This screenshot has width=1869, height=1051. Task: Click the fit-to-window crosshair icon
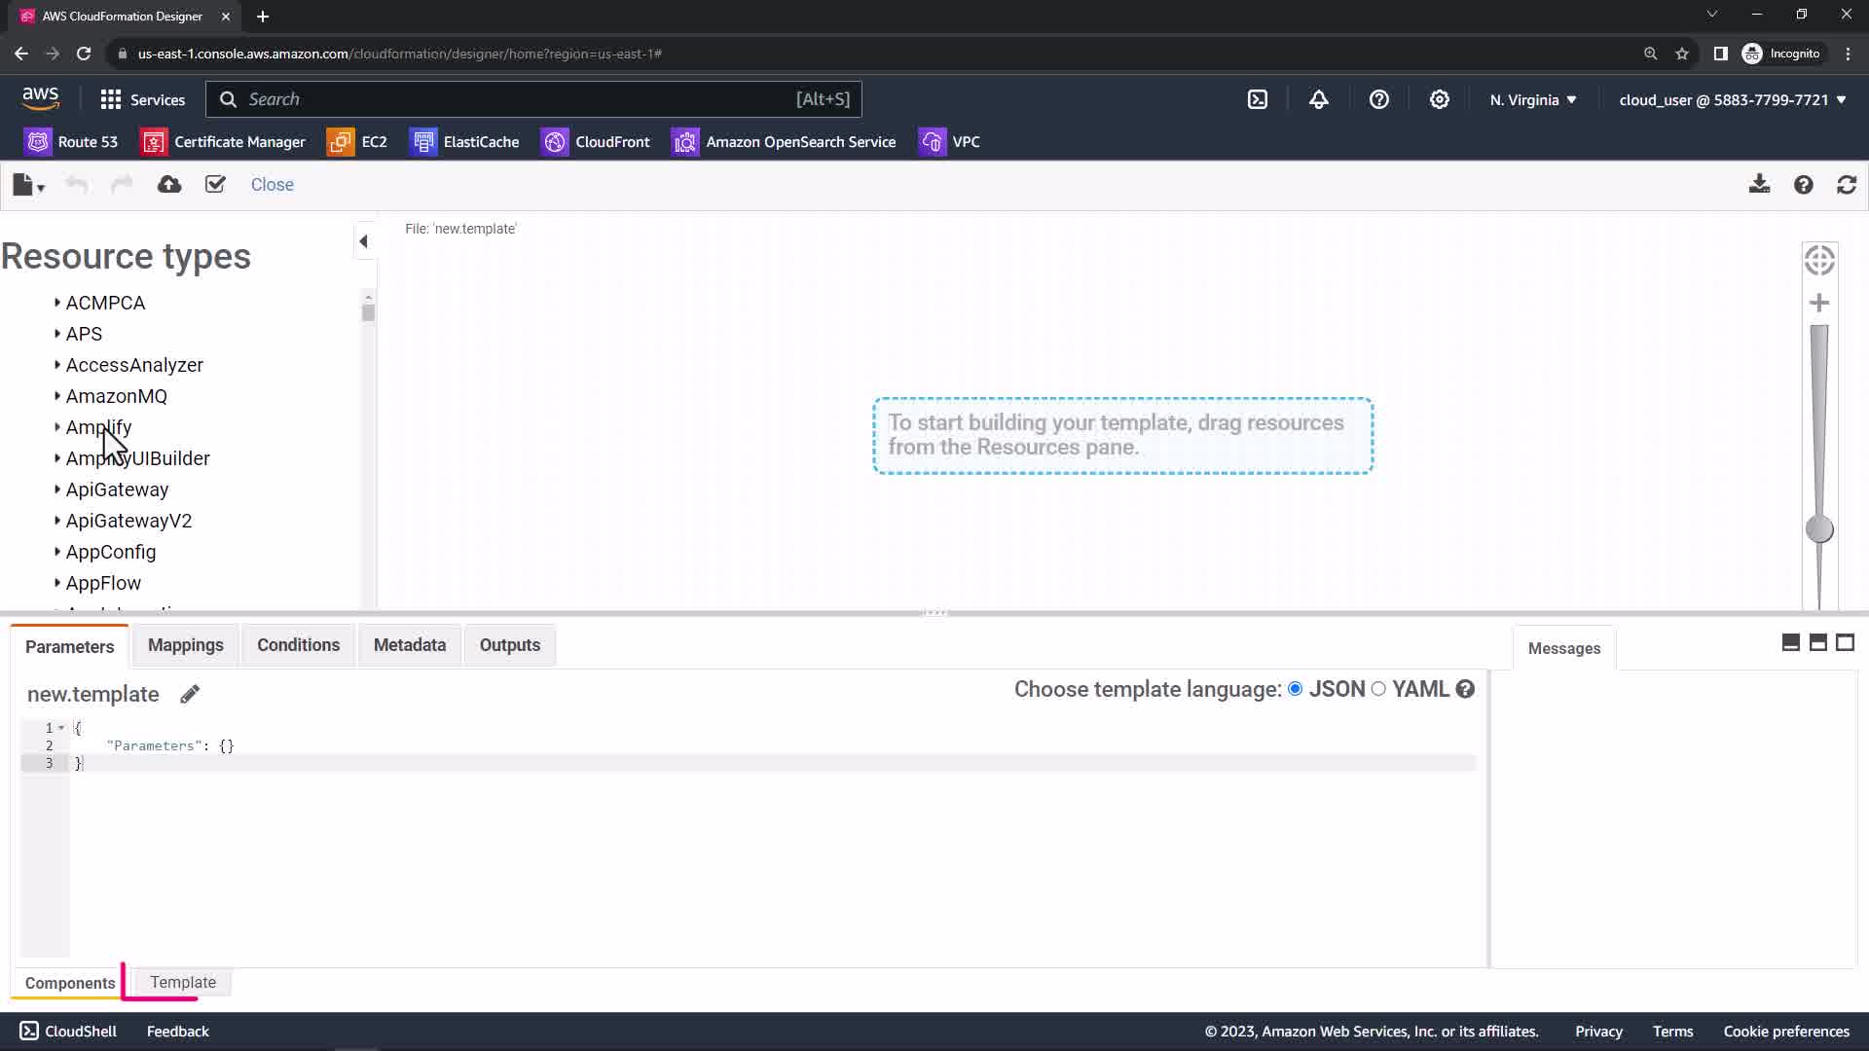click(x=1819, y=261)
